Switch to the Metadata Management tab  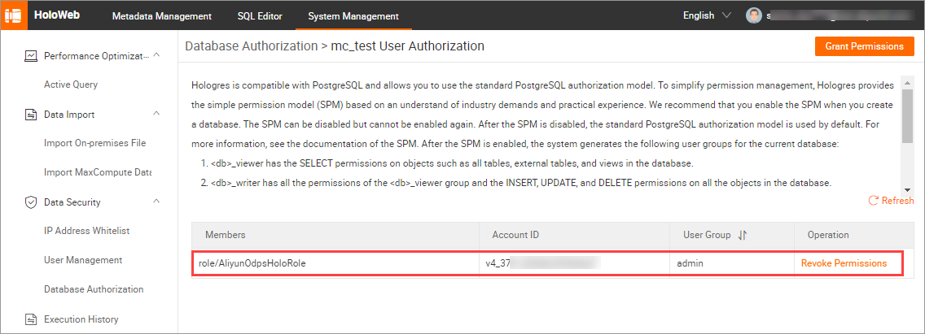(x=162, y=16)
